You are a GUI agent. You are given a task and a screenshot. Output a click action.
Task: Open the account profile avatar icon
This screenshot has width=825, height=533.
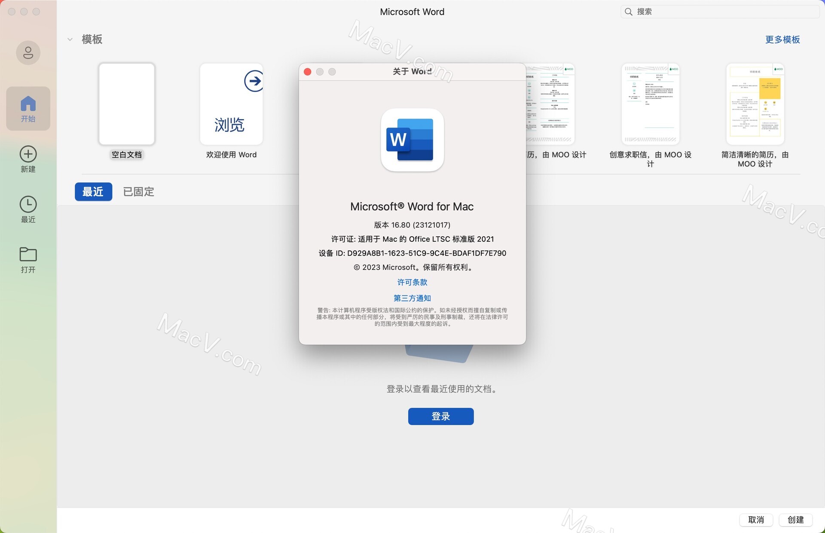point(28,53)
